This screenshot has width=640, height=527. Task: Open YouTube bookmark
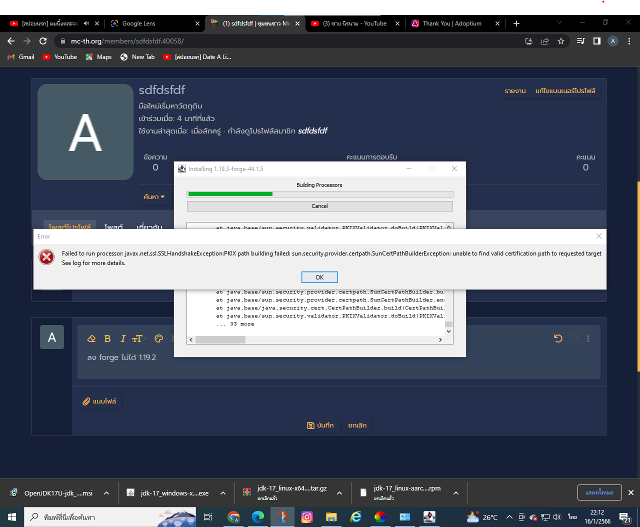tap(60, 57)
